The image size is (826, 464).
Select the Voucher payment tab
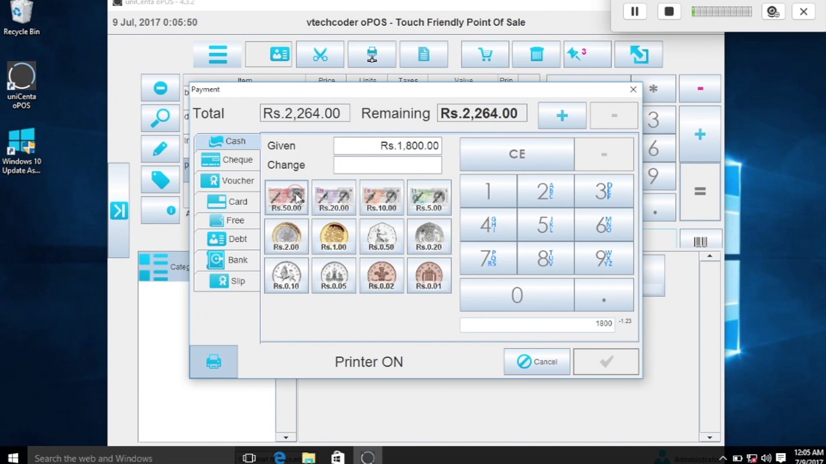227,180
